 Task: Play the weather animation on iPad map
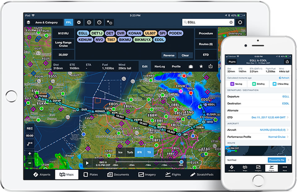tap(87, 163)
